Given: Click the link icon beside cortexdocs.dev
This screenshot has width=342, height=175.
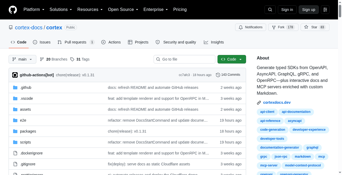Looking at the screenshot, I should (259, 103).
